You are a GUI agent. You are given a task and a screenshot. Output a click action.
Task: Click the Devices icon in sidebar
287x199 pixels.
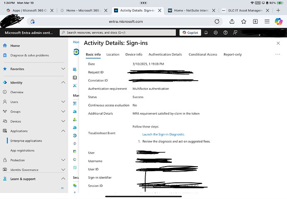point(5,121)
